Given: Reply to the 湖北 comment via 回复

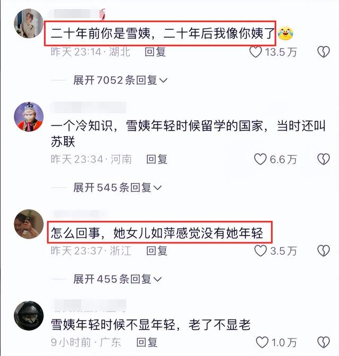Looking at the screenshot, I should coord(155,52).
